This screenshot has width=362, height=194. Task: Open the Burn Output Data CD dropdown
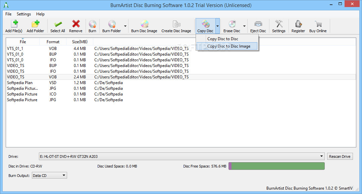[49, 176]
